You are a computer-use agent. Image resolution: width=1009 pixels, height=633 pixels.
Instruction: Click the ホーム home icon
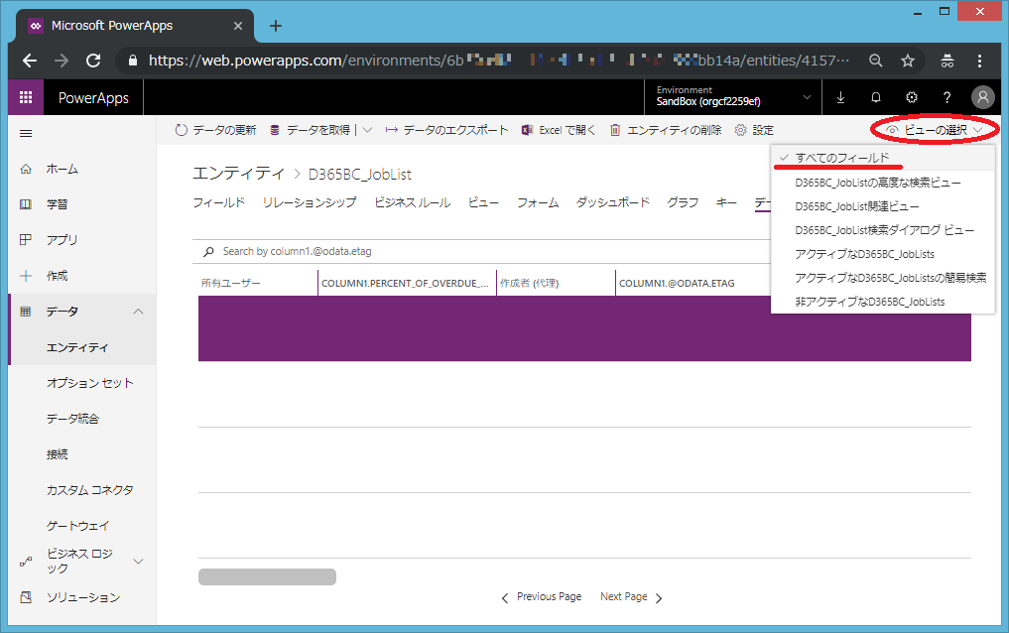pyautogui.click(x=26, y=169)
